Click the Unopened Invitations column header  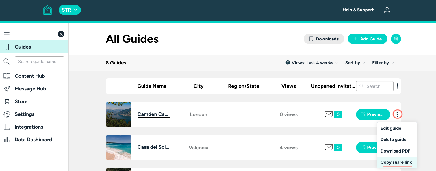pos(333,86)
